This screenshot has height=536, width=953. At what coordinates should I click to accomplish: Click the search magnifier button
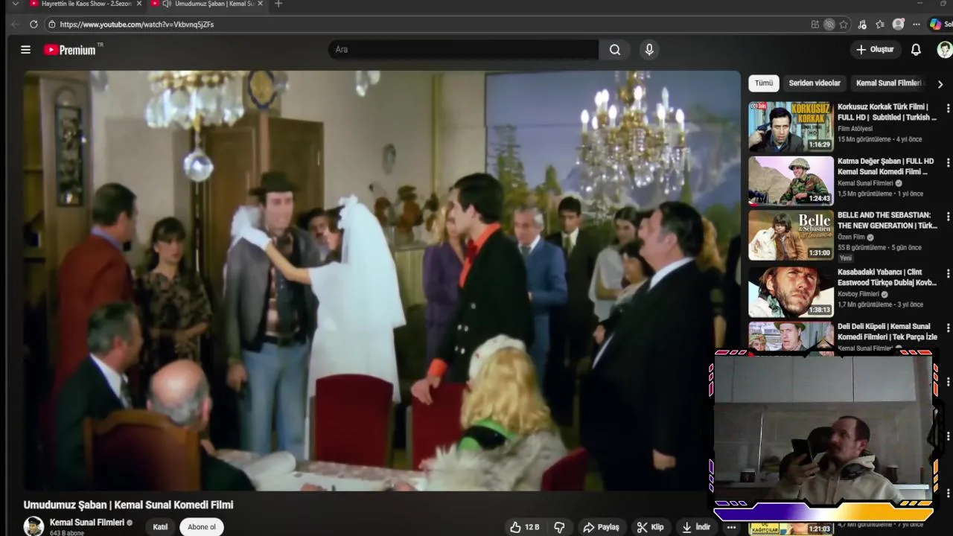click(x=615, y=50)
